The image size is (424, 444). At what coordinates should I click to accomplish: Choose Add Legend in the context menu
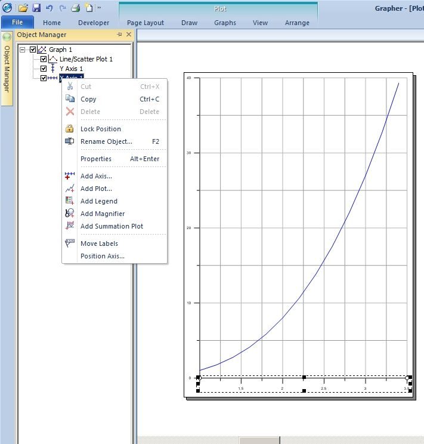point(99,201)
